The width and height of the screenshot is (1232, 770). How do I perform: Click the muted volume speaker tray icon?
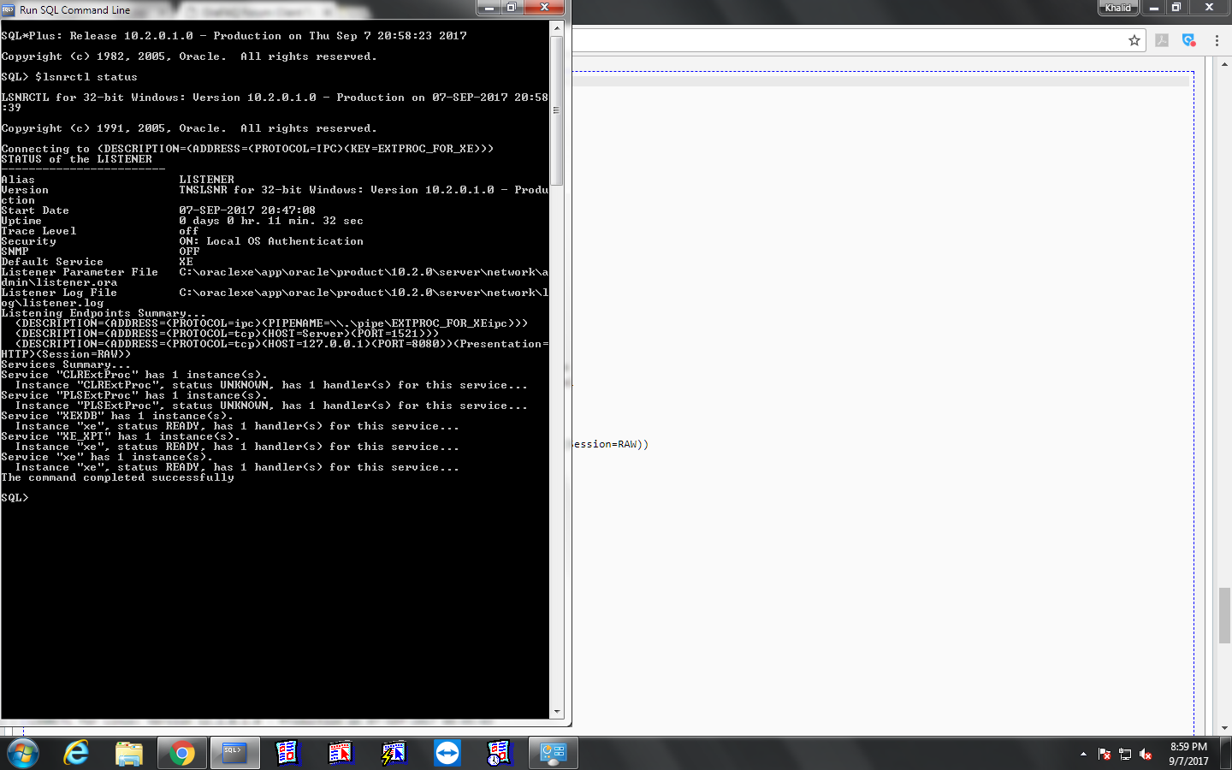point(1146,754)
